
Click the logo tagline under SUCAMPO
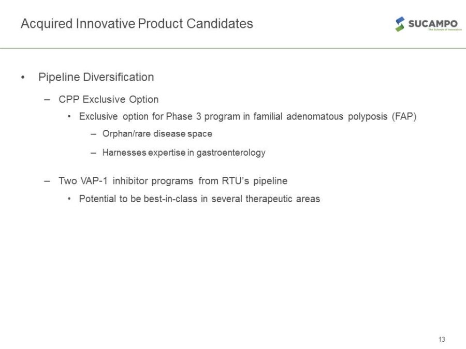pos(444,30)
